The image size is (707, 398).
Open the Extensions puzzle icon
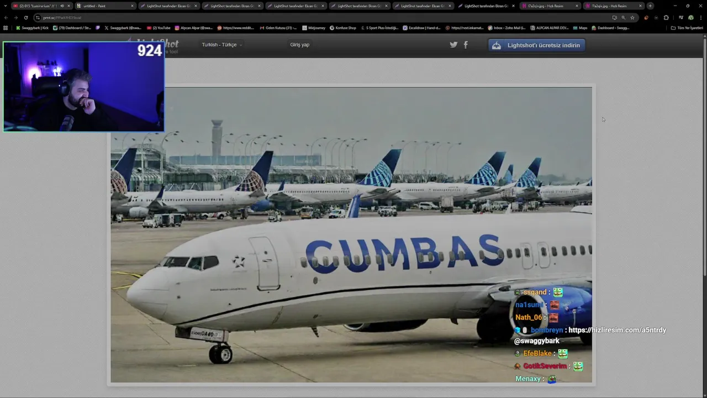tap(666, 18)
